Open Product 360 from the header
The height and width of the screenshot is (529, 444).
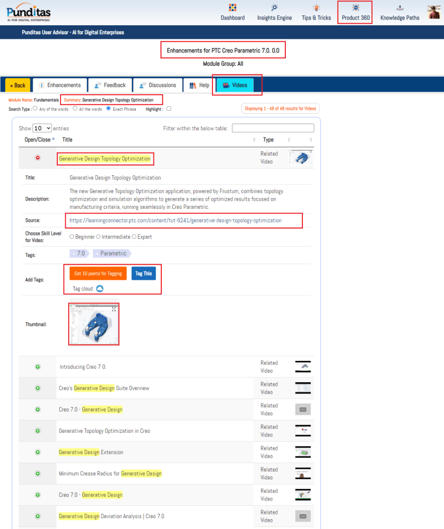click(355, 8)
